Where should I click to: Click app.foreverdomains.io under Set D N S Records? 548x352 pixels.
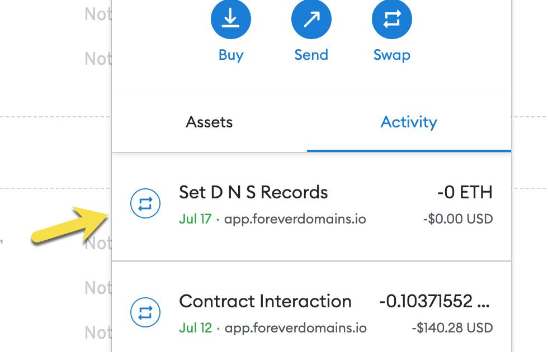pos(295,219)
